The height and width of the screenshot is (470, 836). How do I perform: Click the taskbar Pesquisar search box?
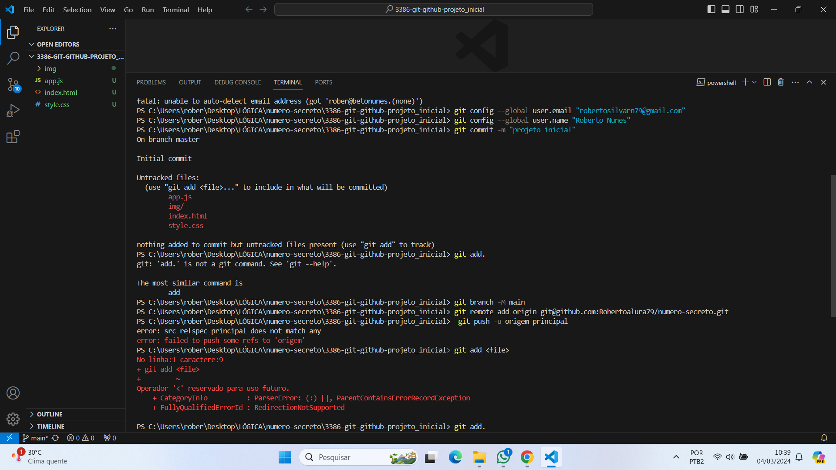tap(358, 457)
